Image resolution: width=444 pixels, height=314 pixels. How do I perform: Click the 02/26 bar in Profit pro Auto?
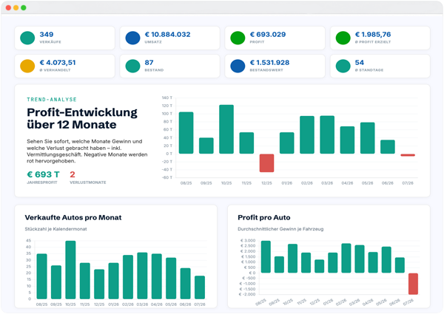tap(346, 258)
